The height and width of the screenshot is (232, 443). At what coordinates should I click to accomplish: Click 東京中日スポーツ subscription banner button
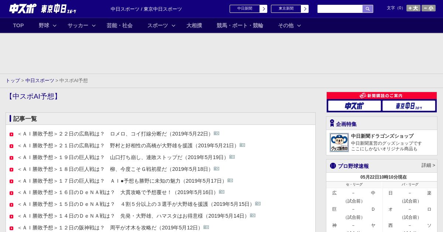pyautogui.click(x=409, y=106)
